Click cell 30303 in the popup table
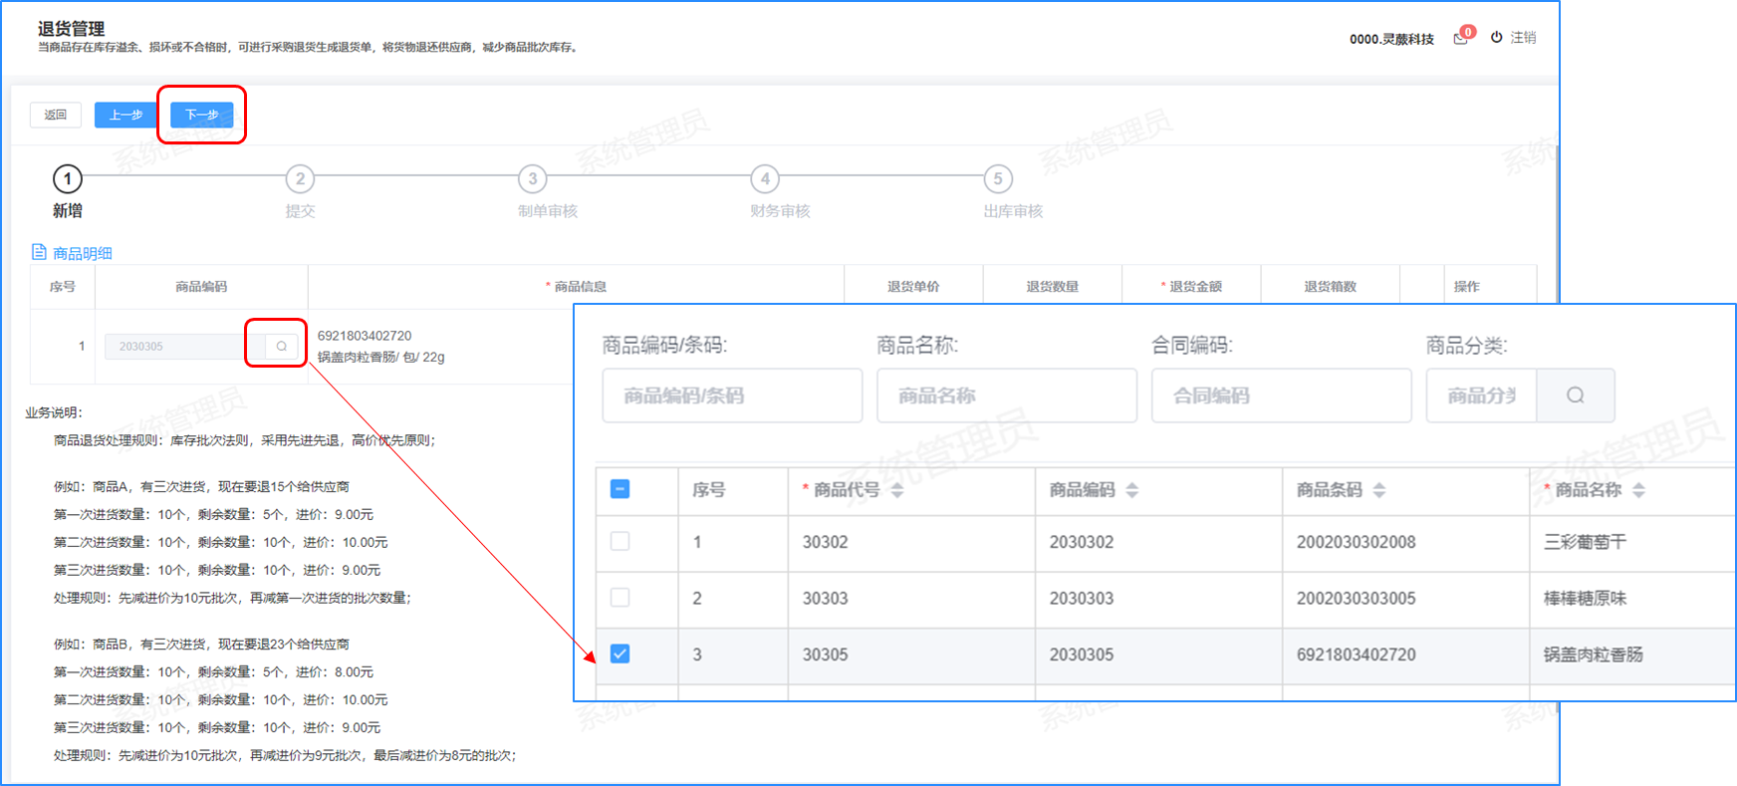Viewport: 1737px width, 786px height. pyautogui.click(x=826, y=598)
